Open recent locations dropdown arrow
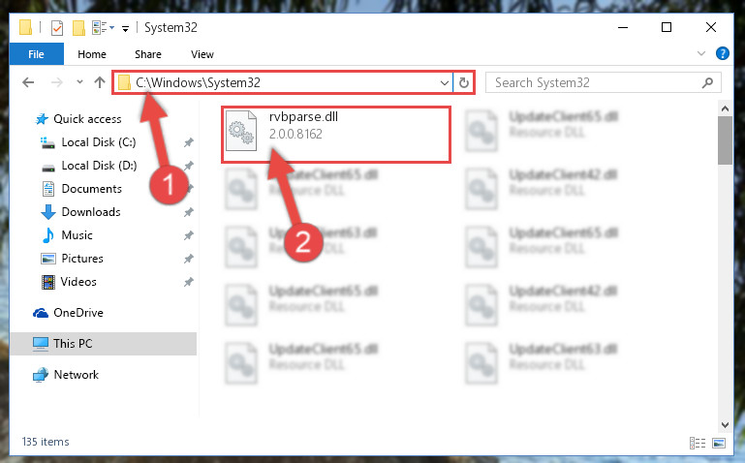 click(x=79, y=82)
